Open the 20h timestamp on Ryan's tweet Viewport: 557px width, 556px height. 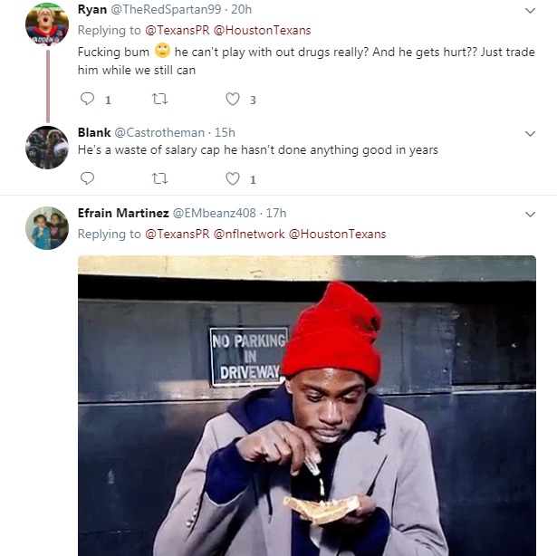[244, 10]
